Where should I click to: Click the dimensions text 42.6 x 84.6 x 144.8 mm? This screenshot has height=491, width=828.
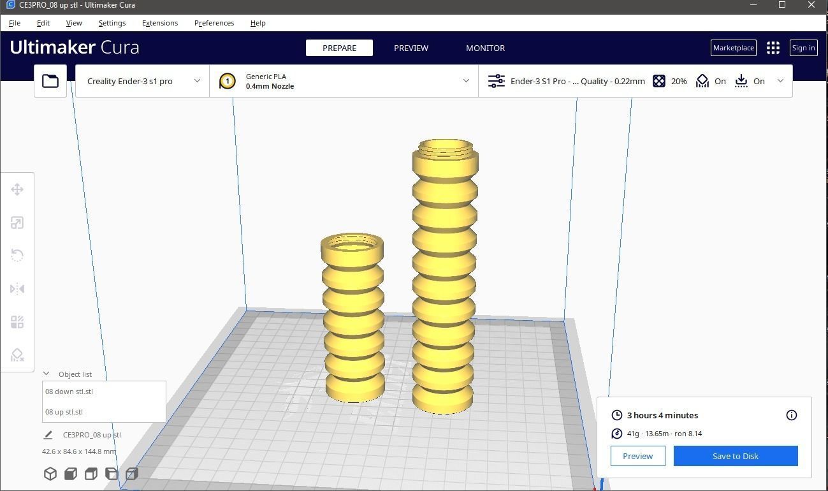pyautogui.click(x=79, y=451)
